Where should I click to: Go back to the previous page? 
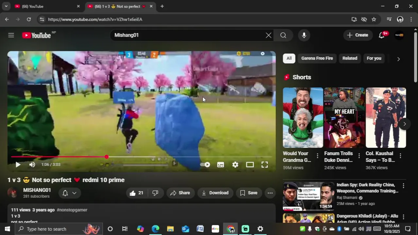pyautogui.click(x=7, y=19)
